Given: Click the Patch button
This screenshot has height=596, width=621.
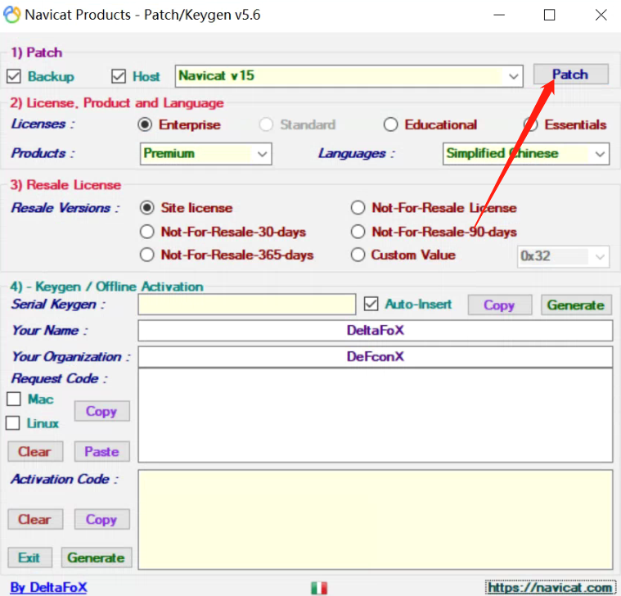Looking at the screenshot, I should (571, 74).
